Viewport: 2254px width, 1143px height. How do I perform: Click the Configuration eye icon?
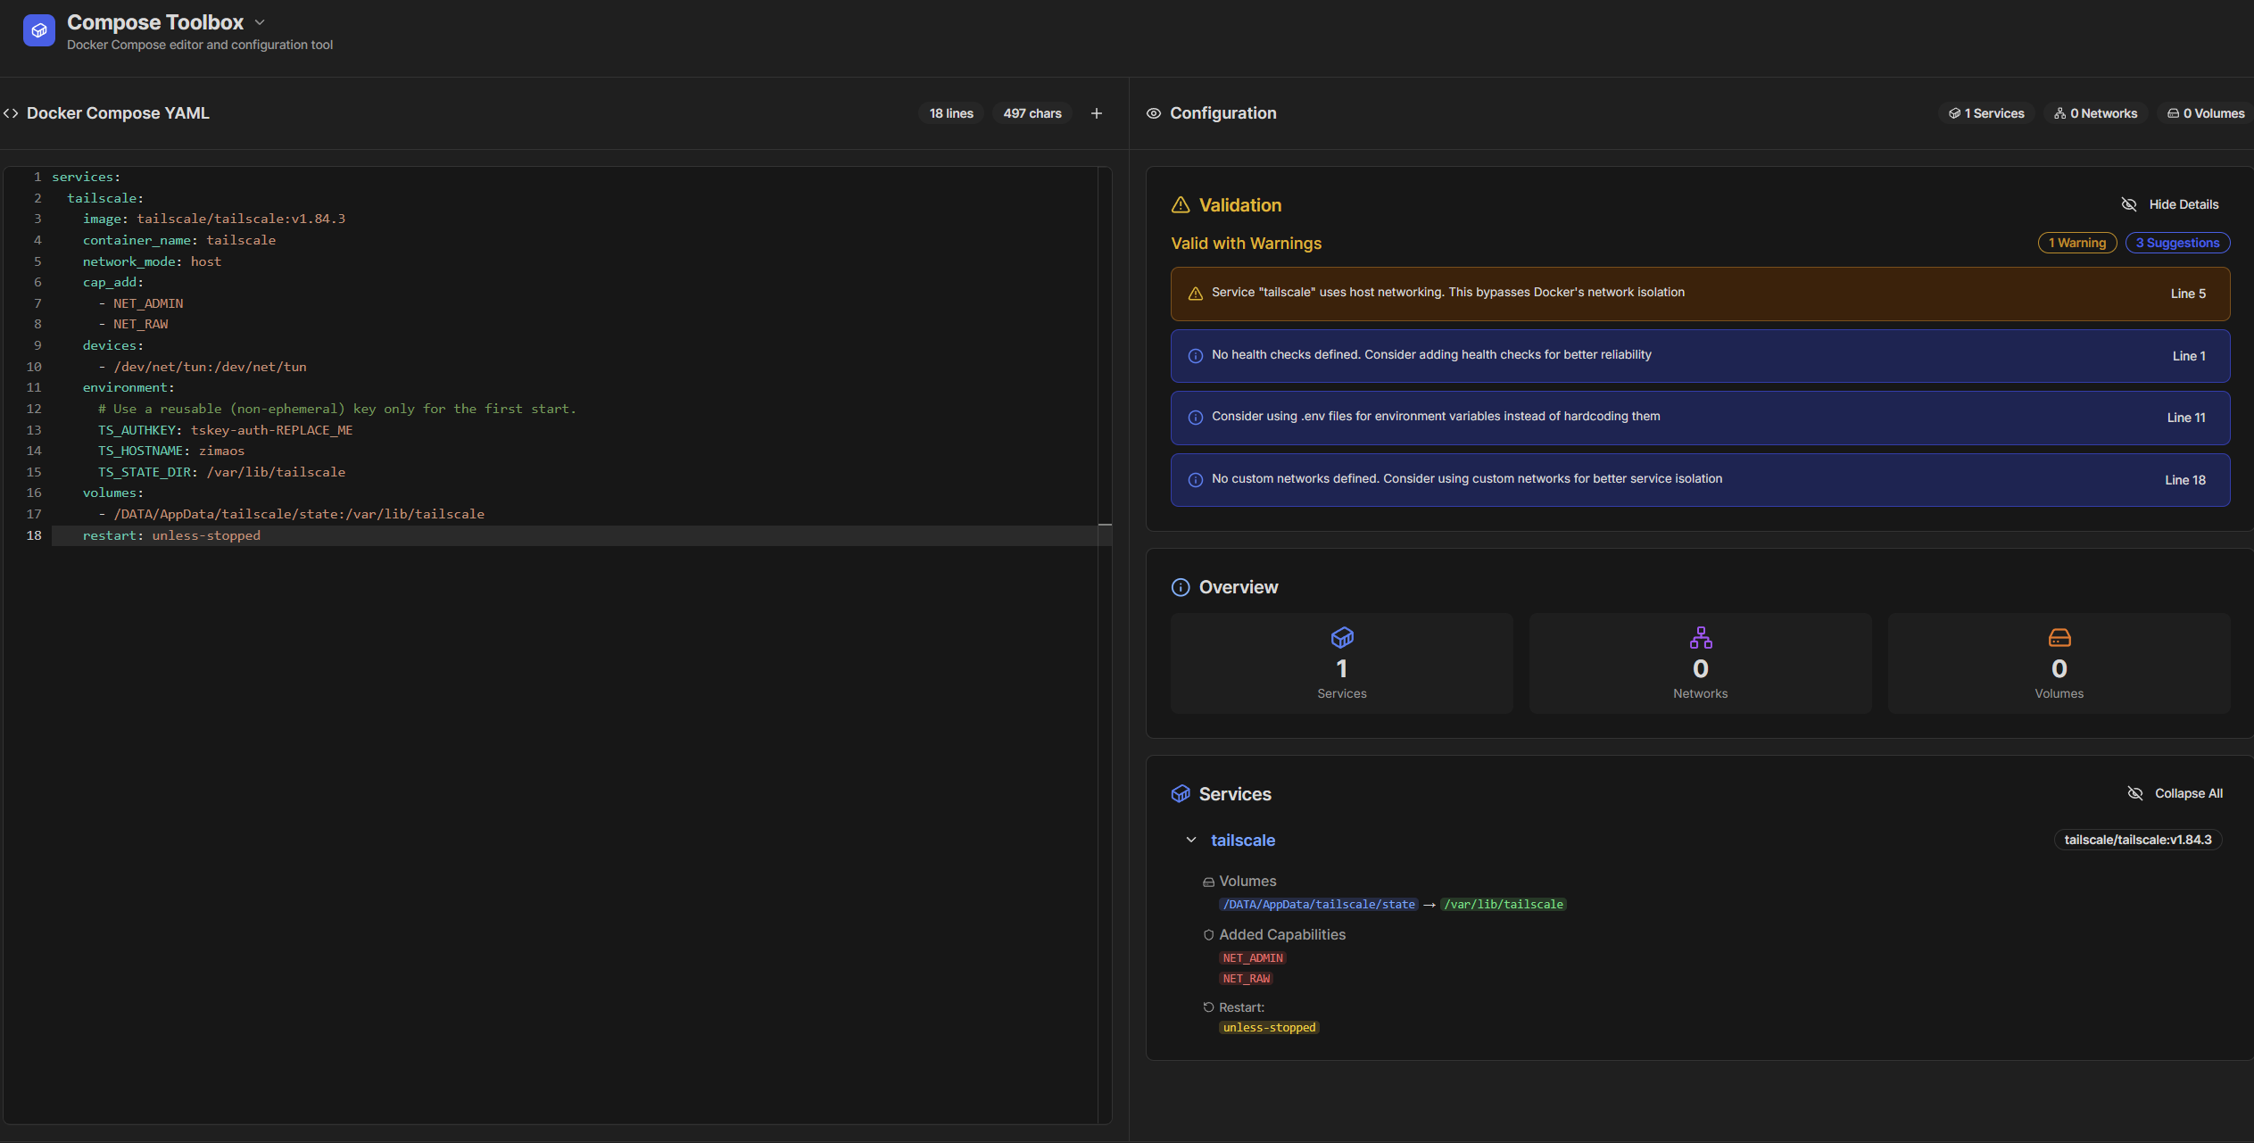click(x=1154, y=113)
